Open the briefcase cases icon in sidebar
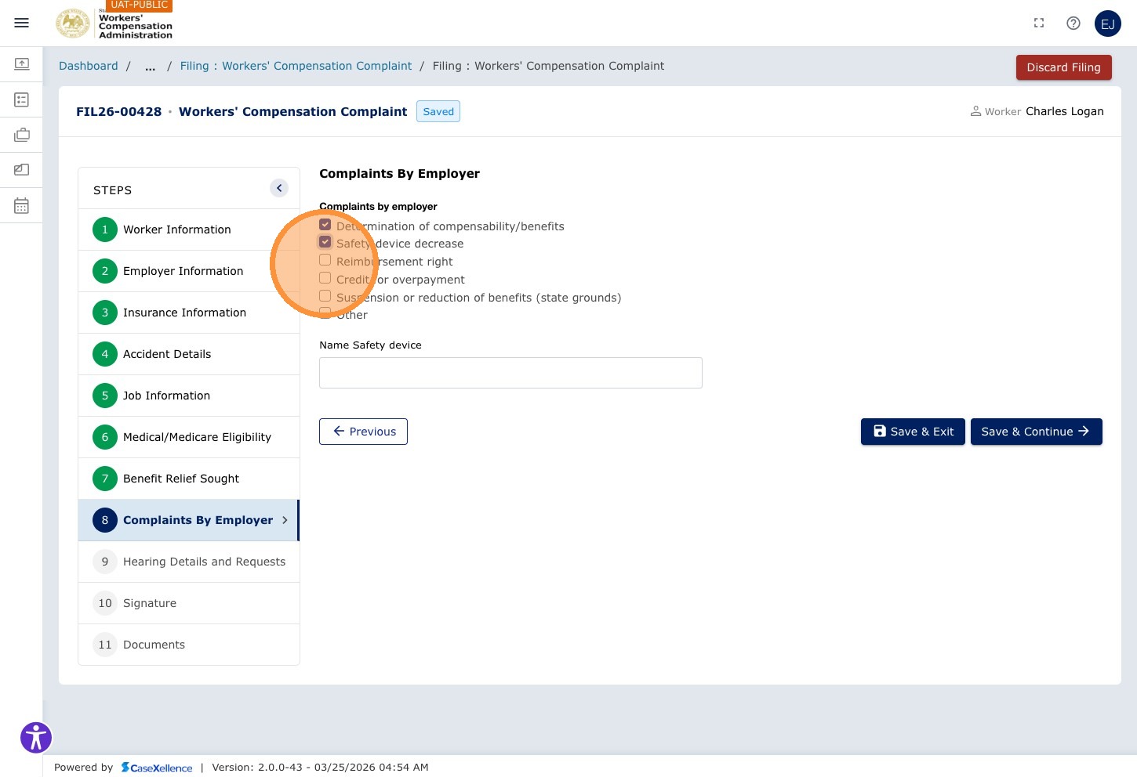The image size is (1137, 777). click(x=22, y=135)
